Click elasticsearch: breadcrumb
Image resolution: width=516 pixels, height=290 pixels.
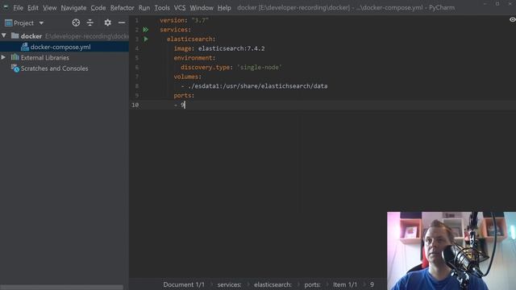273,284
